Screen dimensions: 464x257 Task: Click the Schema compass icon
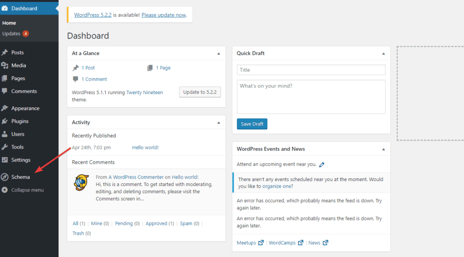coord(5,177)
